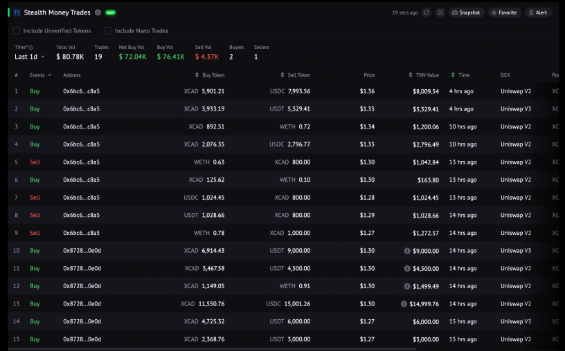Open the Last 1d time range dropdown

[x=30, y=57]
